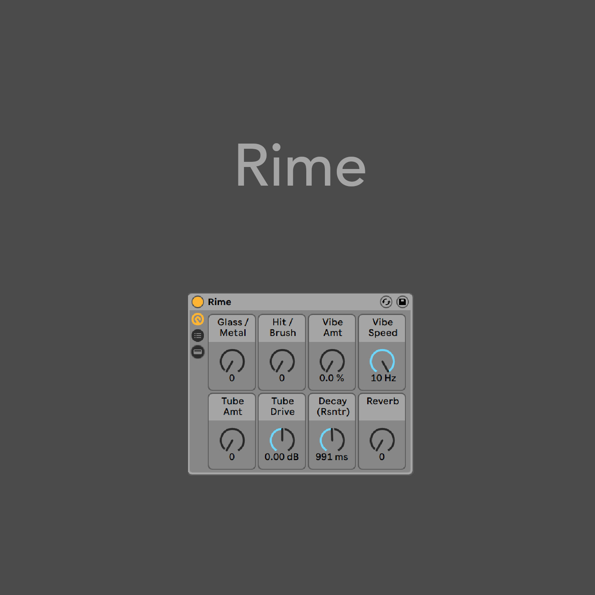The width and height of the screenshot is (595, 595).
Task: Click the Decay (Rsntr) knob
Action: (332, 440)
